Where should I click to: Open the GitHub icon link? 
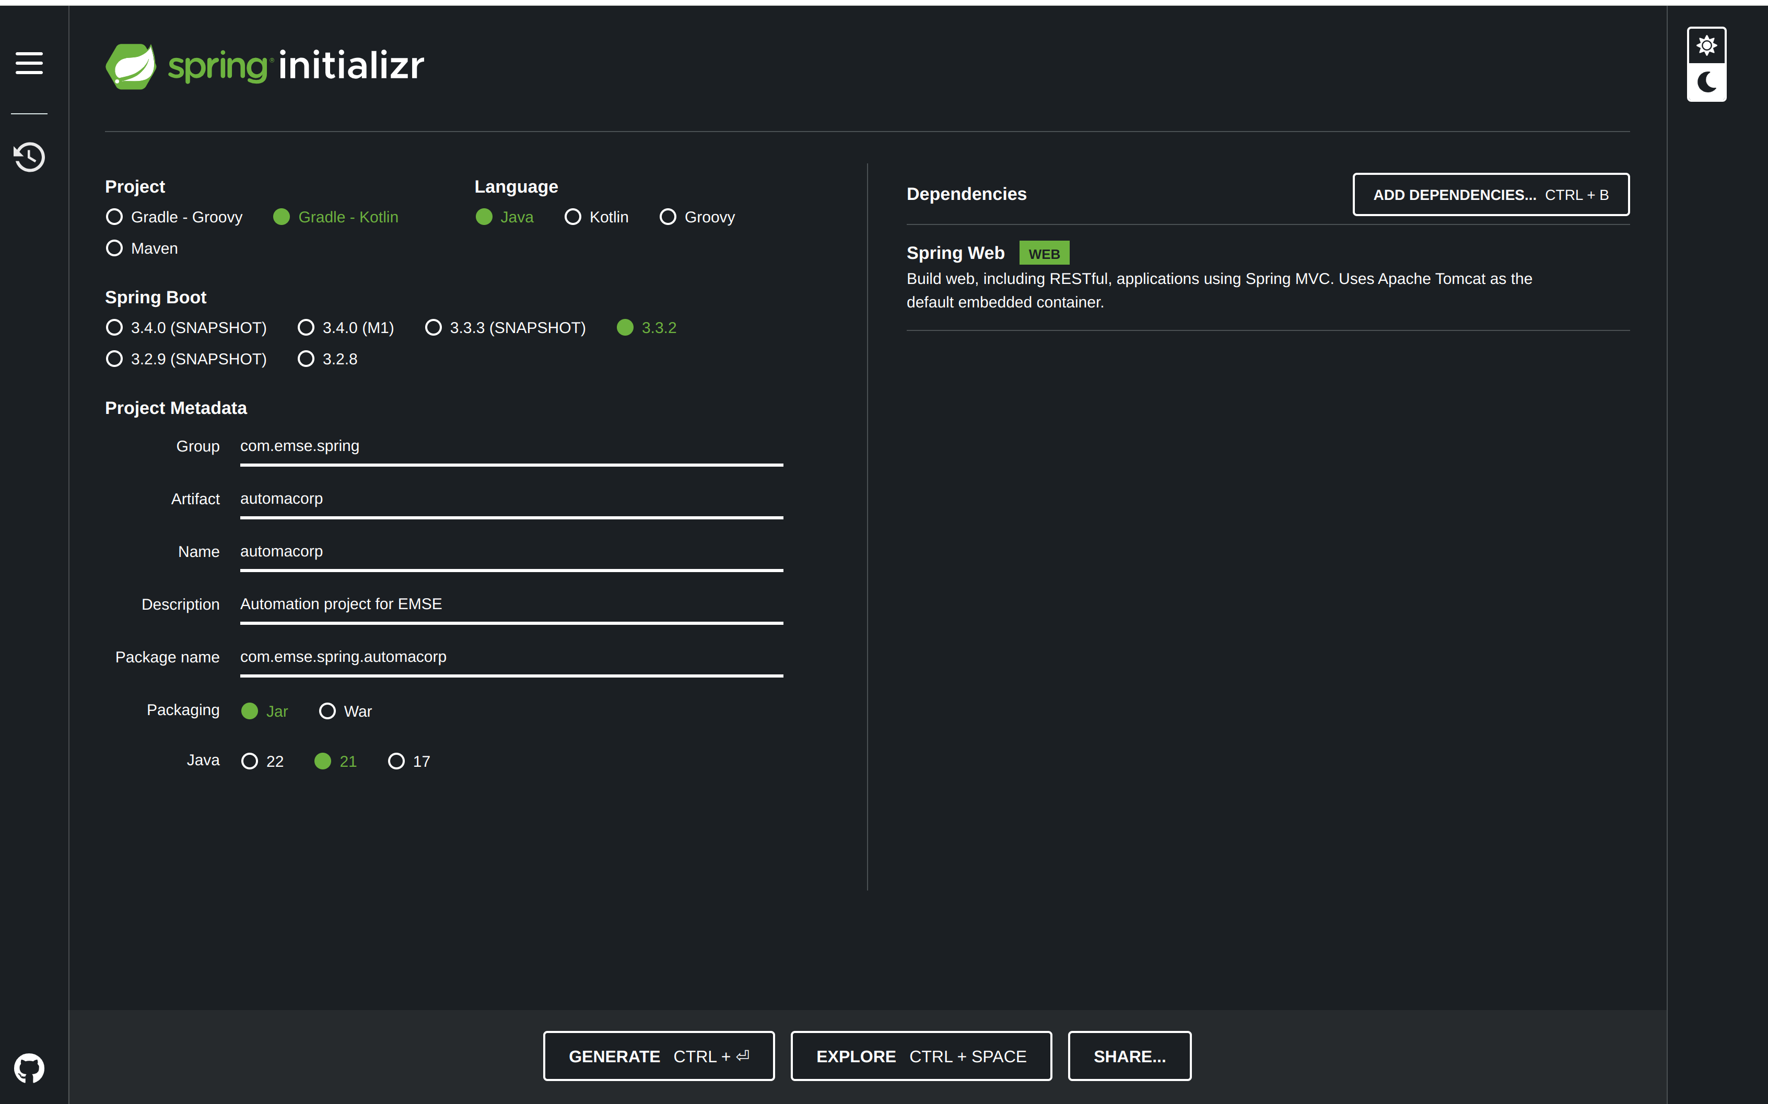[29, 1068]
